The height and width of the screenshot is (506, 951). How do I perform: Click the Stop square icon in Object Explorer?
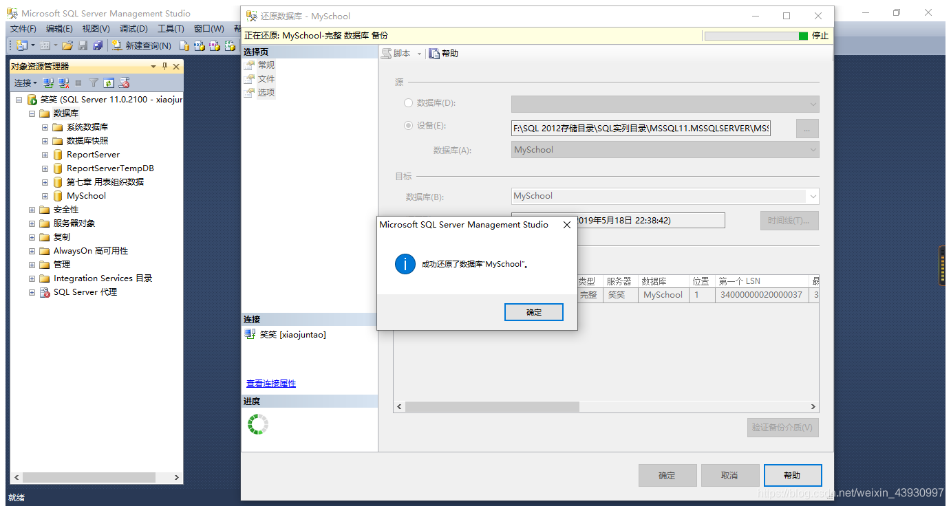[x=78, y=82]
